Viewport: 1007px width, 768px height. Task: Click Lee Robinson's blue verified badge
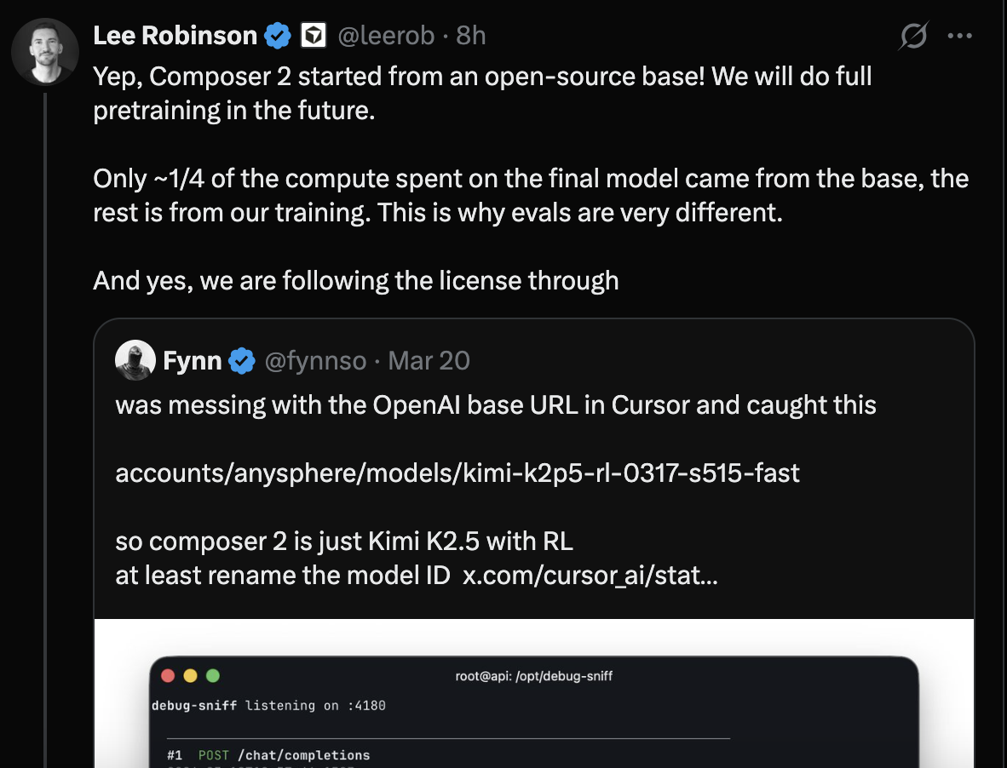[277, 36]
